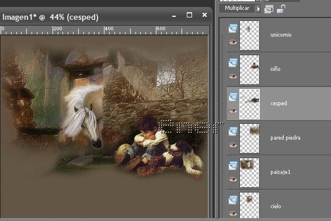Select layer name 'cesped'
The image size is (331, 221).
pyautogui.click(x=278, y=104)
